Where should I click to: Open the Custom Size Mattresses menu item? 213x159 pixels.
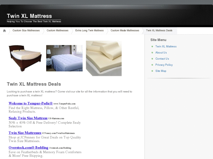[26, 30]
